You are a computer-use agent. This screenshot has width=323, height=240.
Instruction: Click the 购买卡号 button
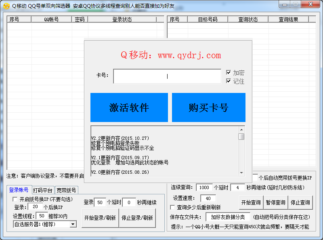click(x=209, y=107)
